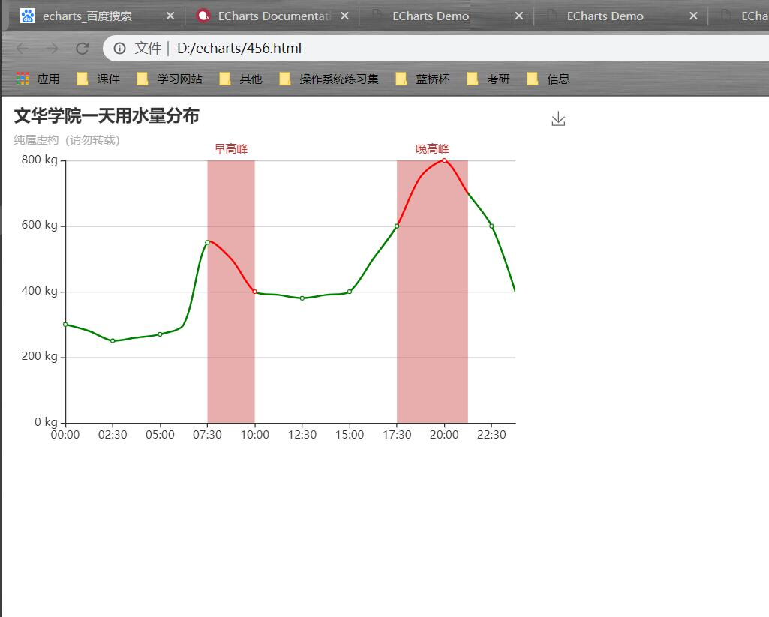Click the data point at 17:30
Viewport: 769px width, 617px height.
[x=397, y=226]
